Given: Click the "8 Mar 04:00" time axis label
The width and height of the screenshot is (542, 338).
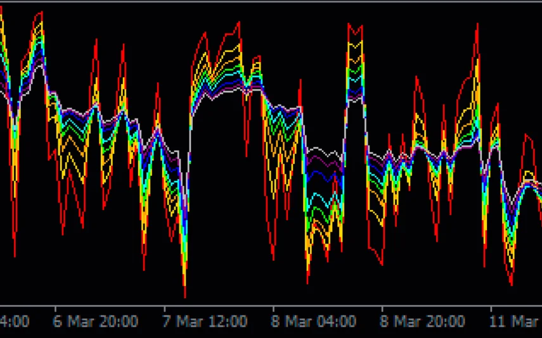Looking at the screenshot, I should click(x=314, y=322).
